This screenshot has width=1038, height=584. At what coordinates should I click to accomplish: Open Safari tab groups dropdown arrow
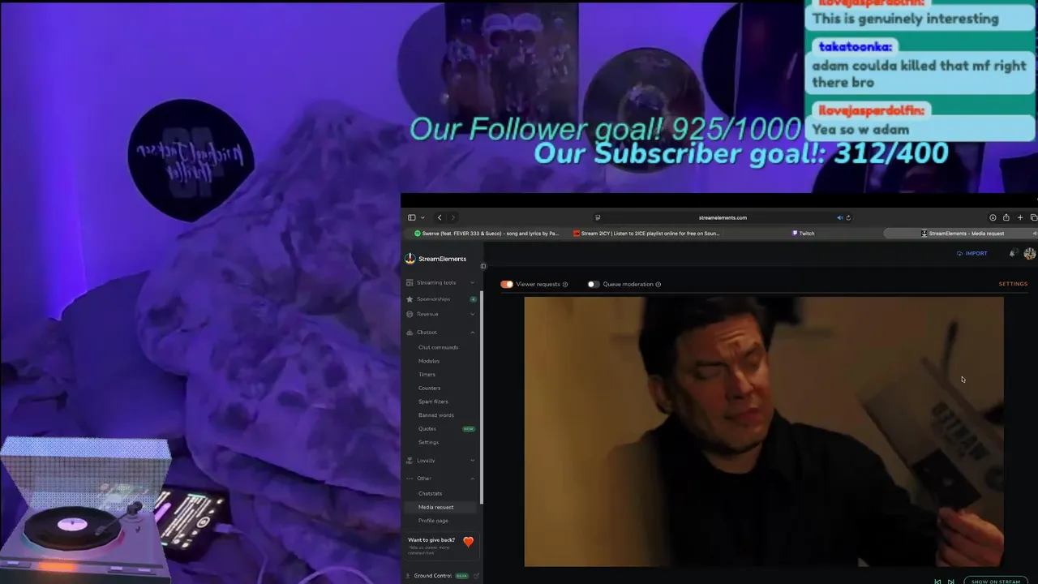422,217
